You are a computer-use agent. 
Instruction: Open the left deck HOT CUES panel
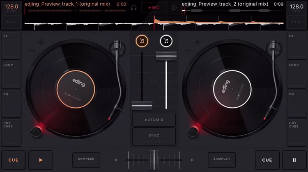[11, 133]
